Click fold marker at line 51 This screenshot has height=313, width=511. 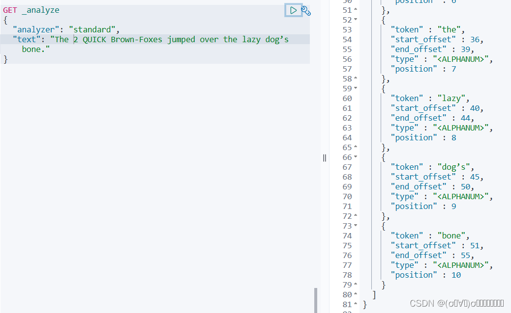tap(356, 9)
